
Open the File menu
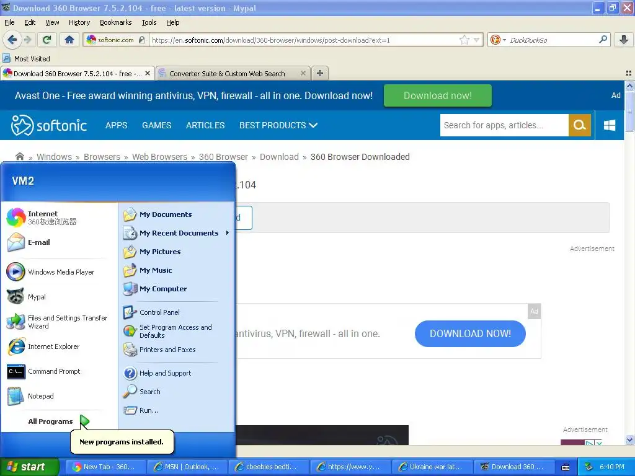pos(9,22)
